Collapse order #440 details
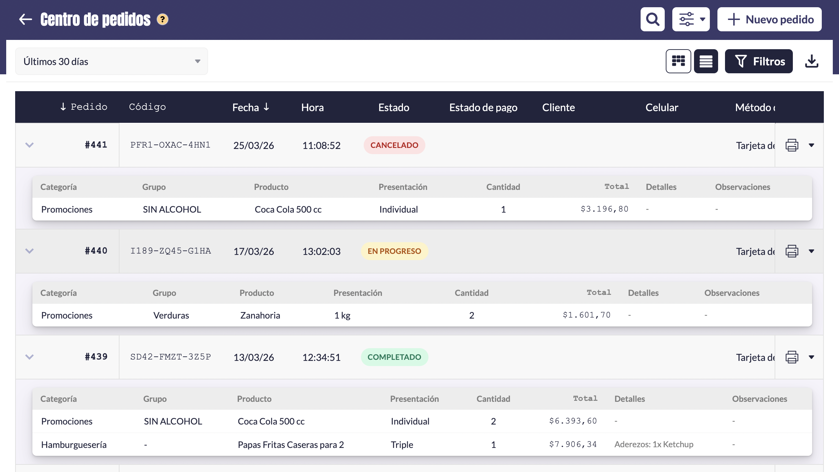Screen dimensions: 839x472 (30, 251)
